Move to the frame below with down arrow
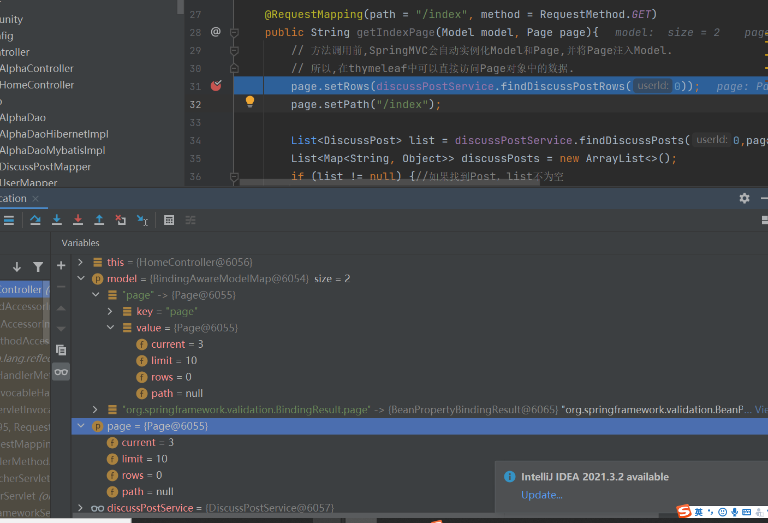768x523 pixels. click(x=17, y=266)
